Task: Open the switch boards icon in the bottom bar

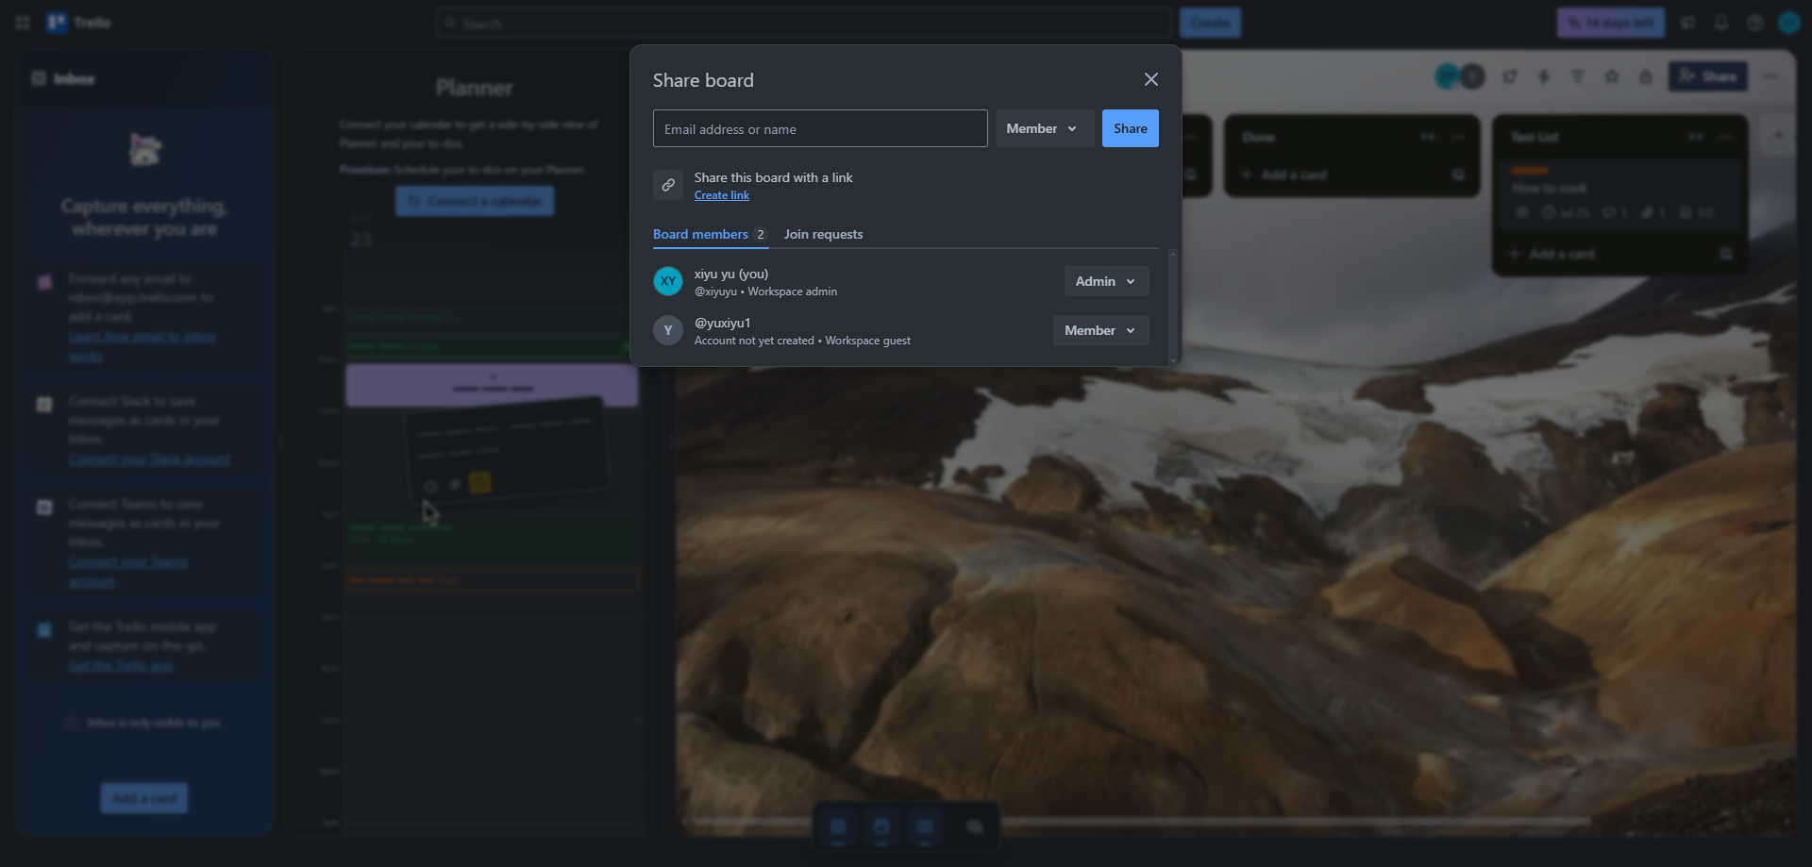Action: [974, 827]
